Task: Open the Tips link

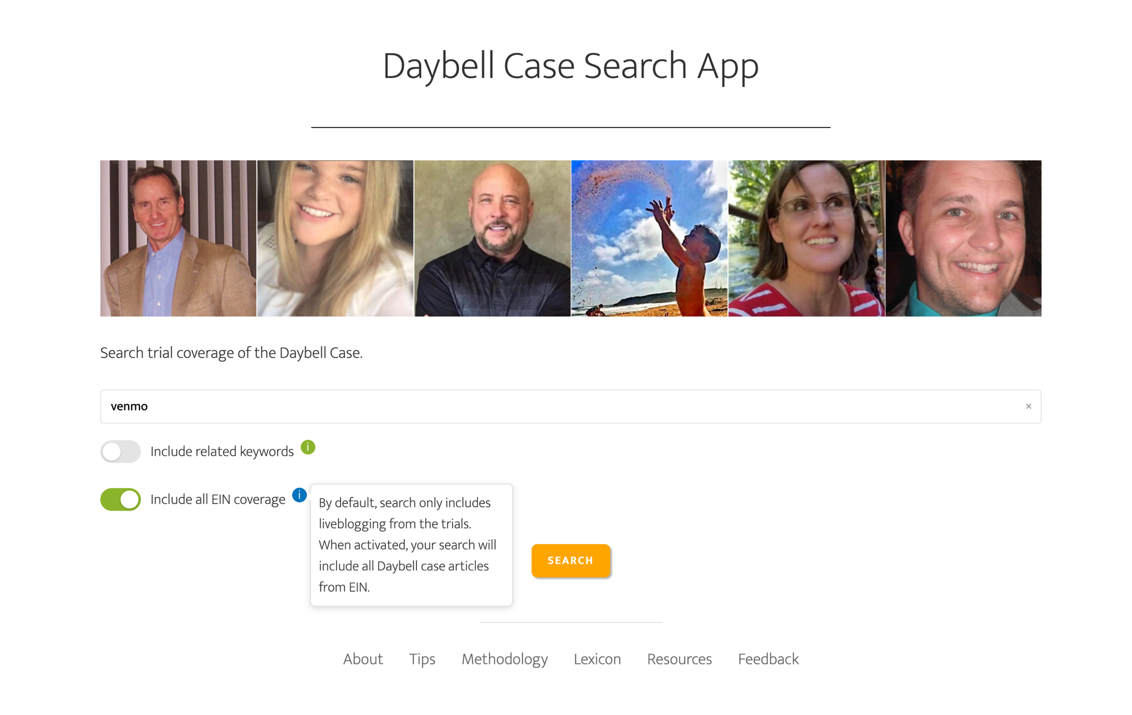Action: 422,659
